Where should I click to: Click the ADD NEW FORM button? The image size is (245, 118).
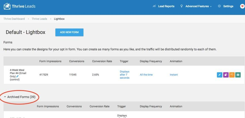[69, 32]
